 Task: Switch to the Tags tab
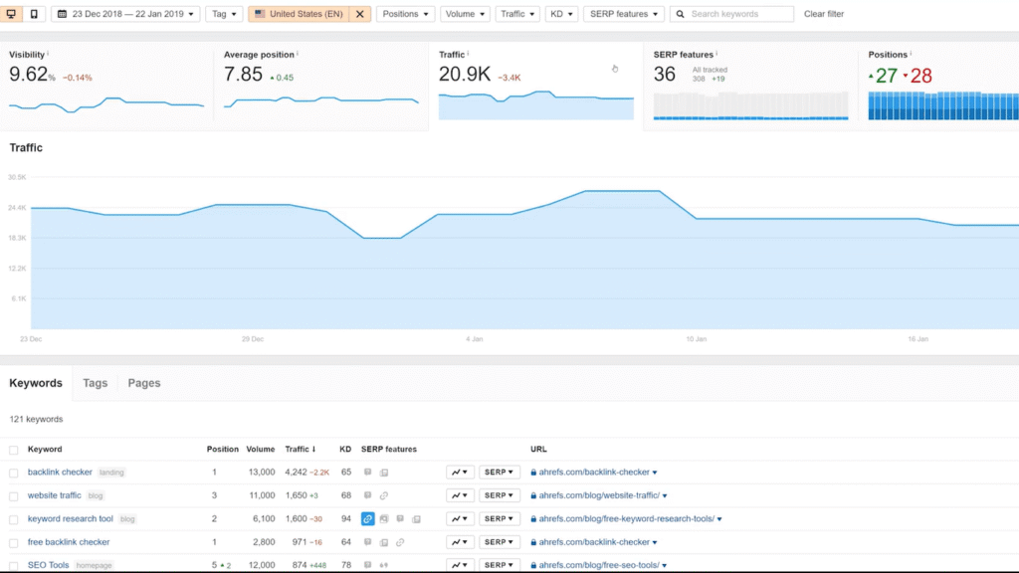95,383
